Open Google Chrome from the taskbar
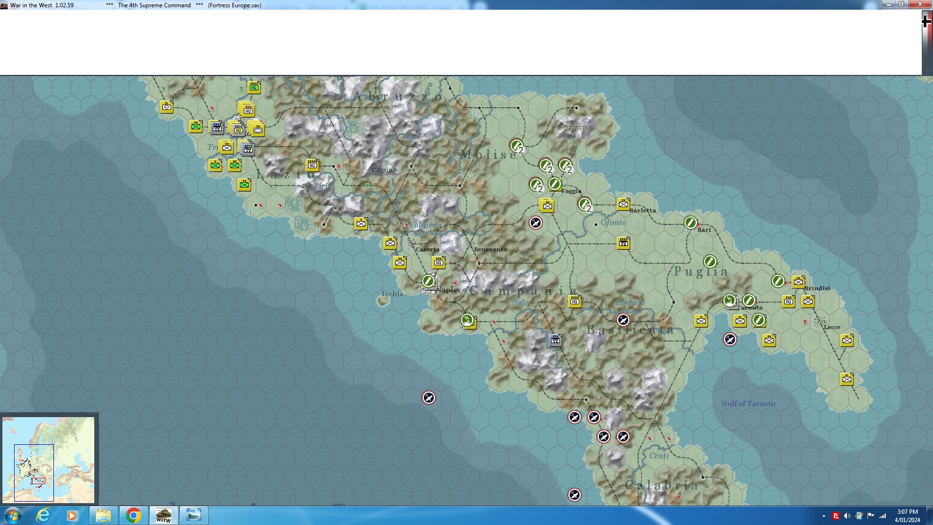Screen dimensions: 933x525 point(133,515)
